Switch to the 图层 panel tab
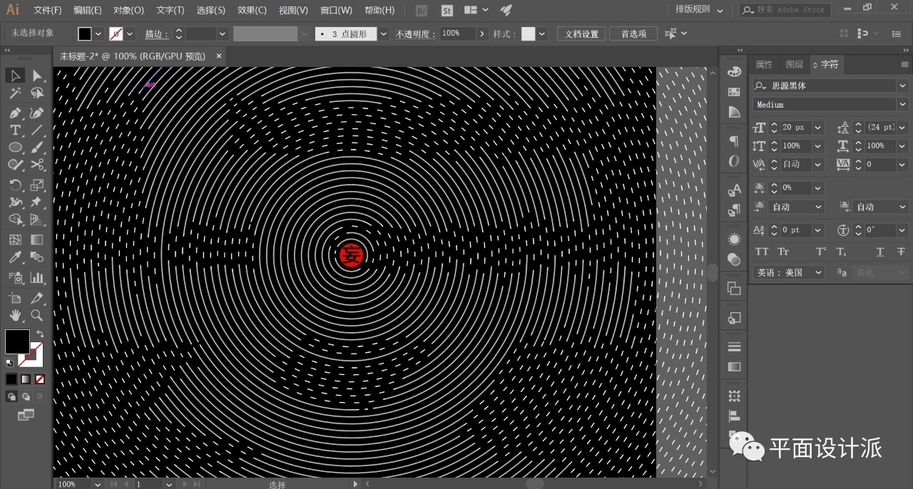The image size is (913, 489). (x=794, y=64)
